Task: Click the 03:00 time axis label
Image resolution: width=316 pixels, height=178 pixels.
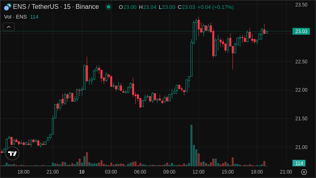Action: pyautogui.click(x=111, y=172)
